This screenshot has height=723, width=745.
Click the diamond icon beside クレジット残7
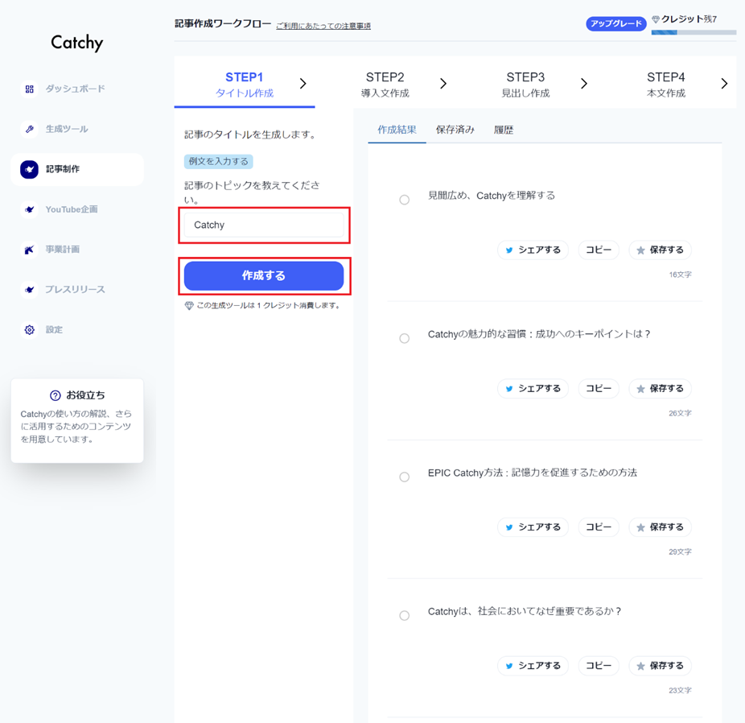656,19
